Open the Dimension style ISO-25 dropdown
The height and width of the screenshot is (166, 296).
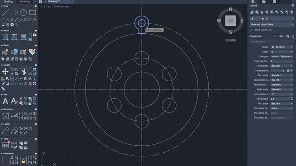282,80
